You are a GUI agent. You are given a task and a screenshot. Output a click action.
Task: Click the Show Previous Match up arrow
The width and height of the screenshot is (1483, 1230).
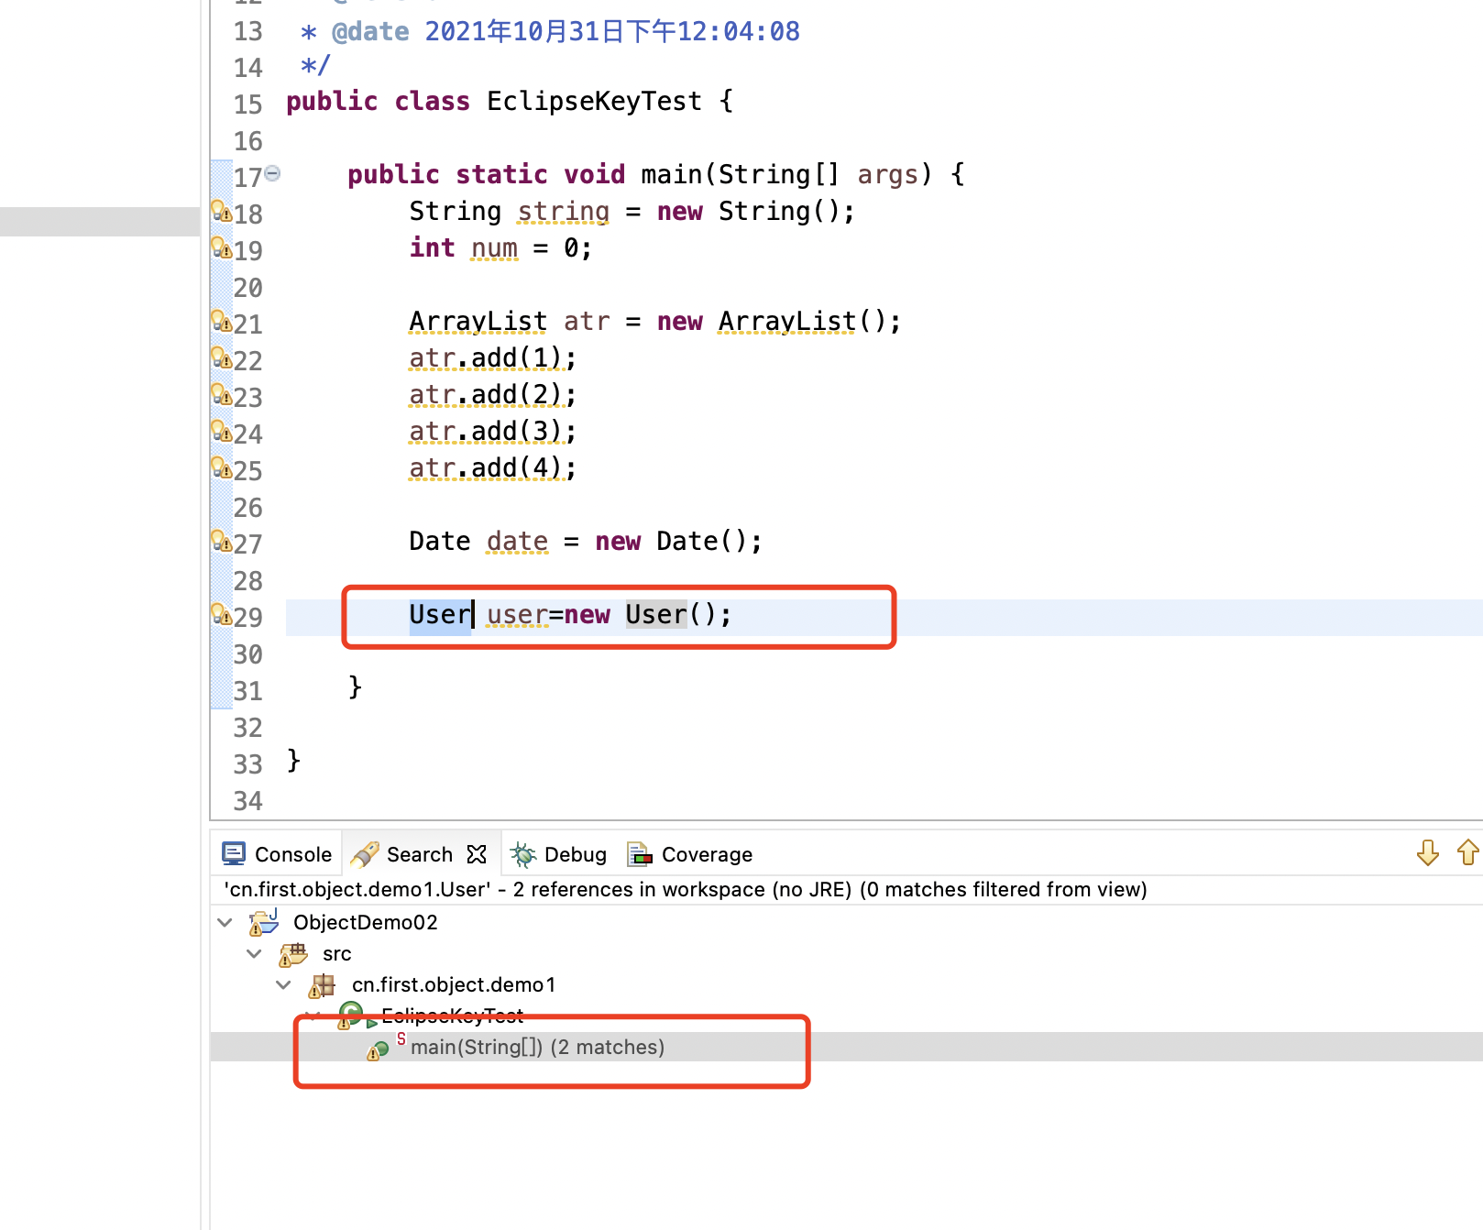click(1467, 853)
